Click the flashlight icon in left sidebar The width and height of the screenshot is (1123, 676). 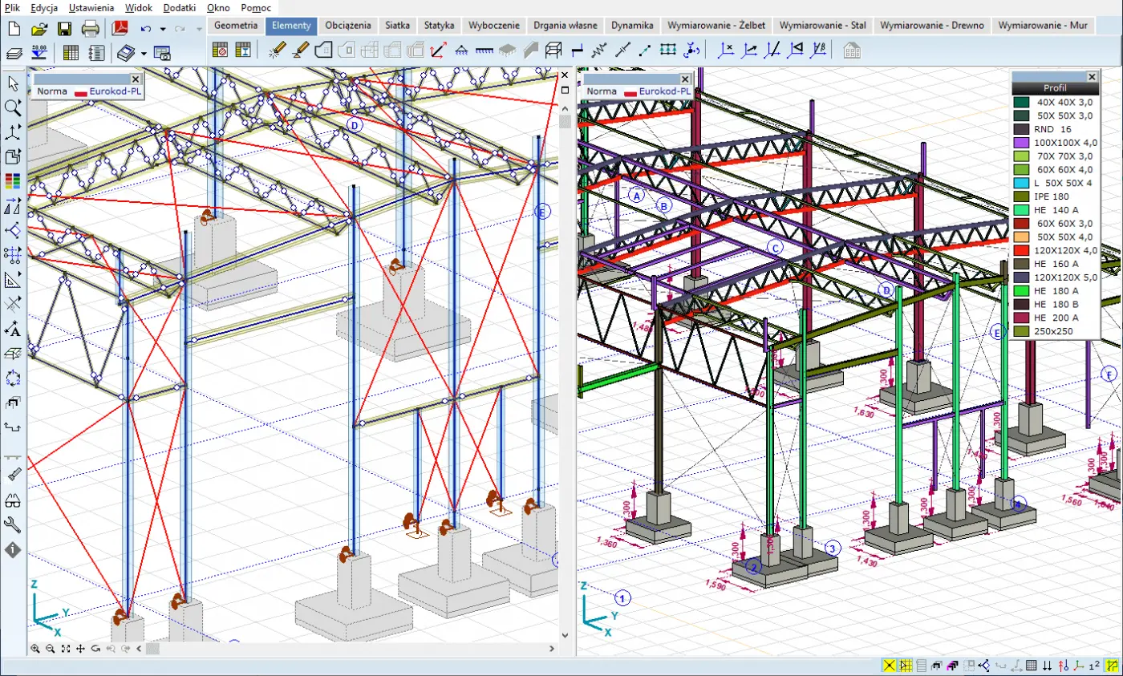pyautogui.click(x=13, y=475)
